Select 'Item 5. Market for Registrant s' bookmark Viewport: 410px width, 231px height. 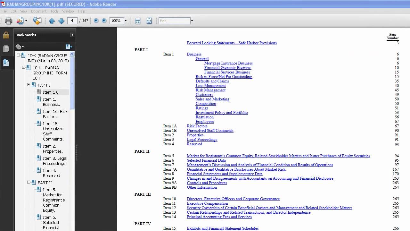tap(54, 200)
